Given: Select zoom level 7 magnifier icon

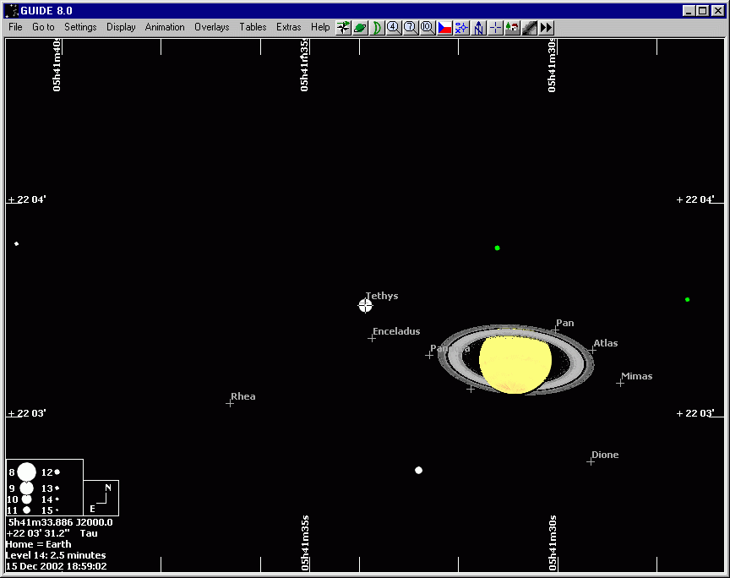Looking at the screenshot, I should point(411,27).
